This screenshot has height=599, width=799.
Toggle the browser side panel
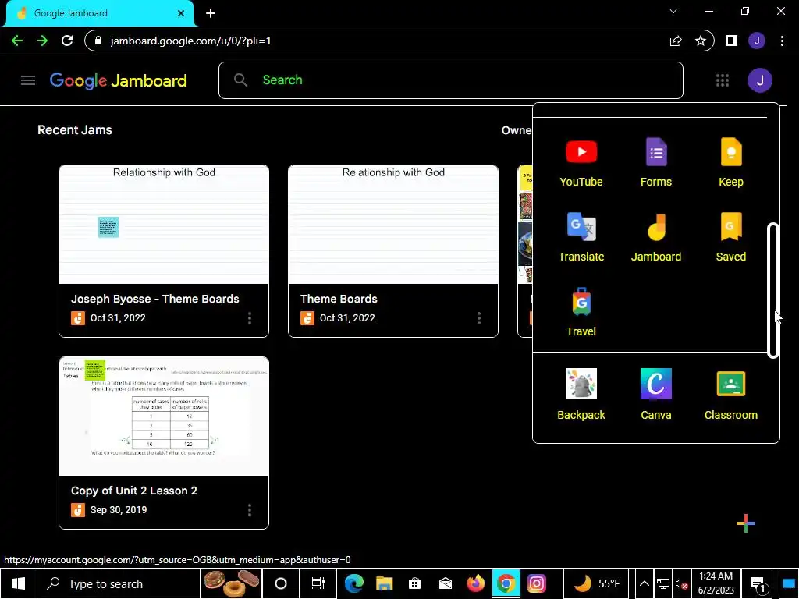pos(732,41)
